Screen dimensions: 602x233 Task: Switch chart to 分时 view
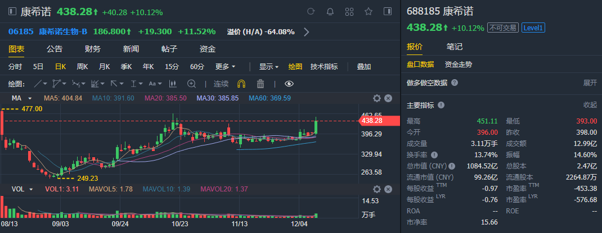pyautogui.click(x=15, y=66)
